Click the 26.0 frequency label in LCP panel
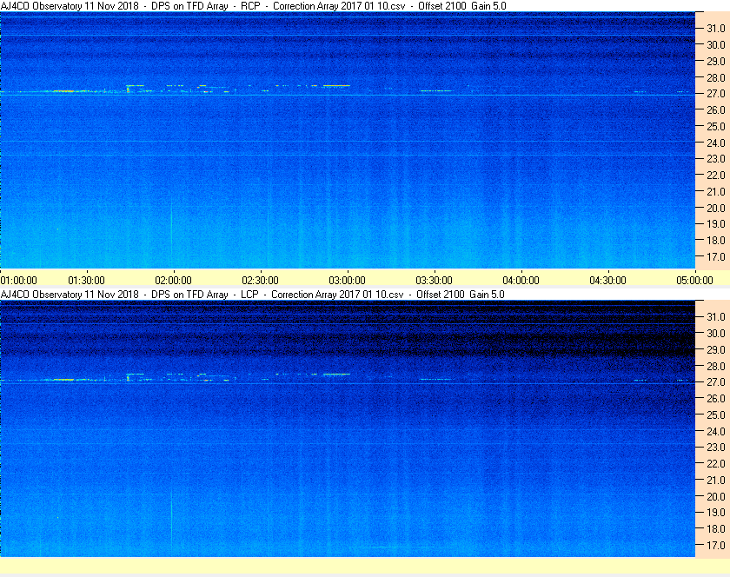Screen dimensions: 730x577 (716, 398)
